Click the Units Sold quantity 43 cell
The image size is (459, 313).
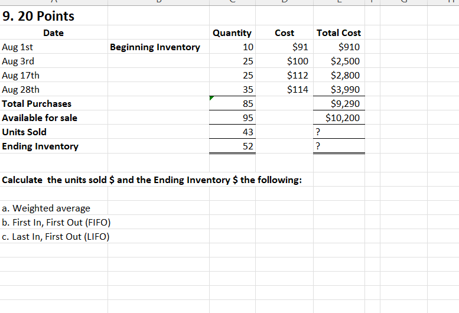click(x=232, y=132)
